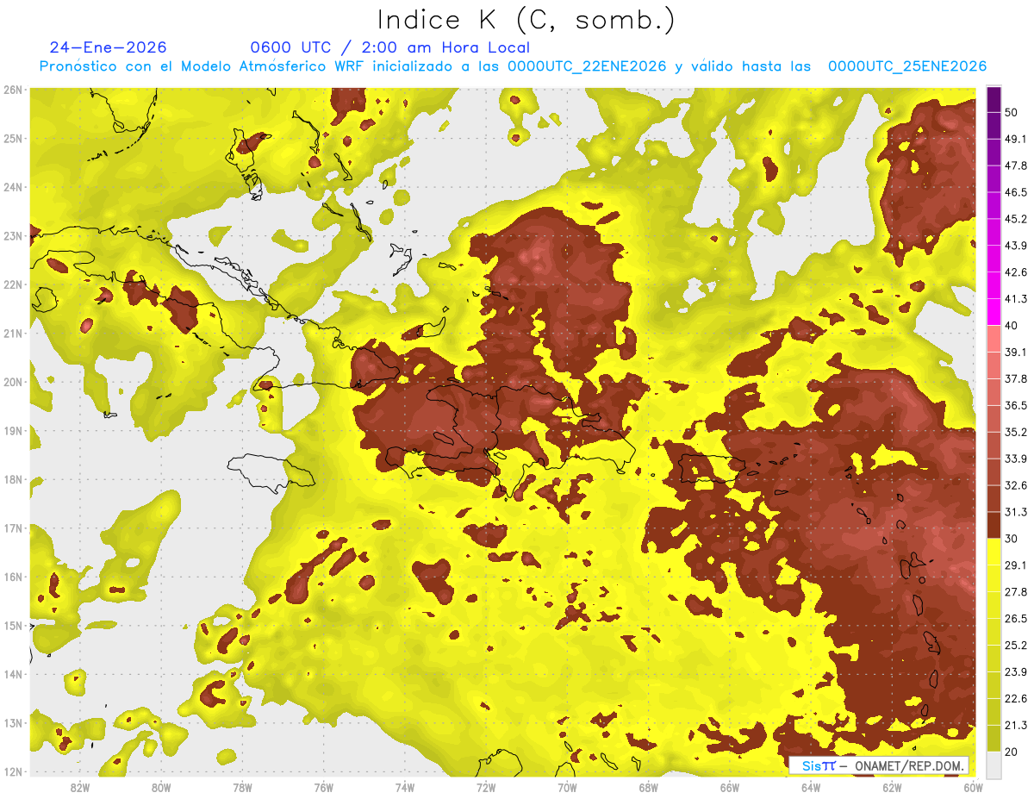Click the colorbar label "43.9"
The height and width of the screenshot is (799, 1034).
(1016, 245)
